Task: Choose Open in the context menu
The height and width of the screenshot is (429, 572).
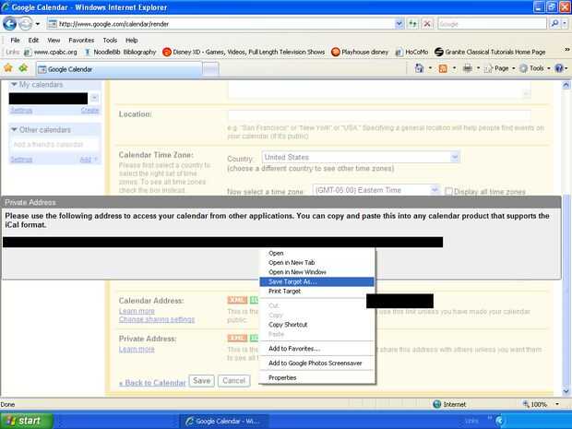Action: tap(316, 253)
